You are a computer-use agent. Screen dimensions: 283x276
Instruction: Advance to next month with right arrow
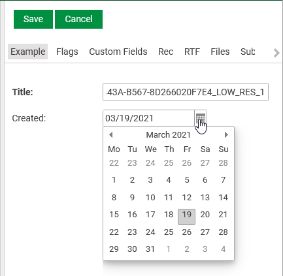pyautogui.click(x=226, y=135)
